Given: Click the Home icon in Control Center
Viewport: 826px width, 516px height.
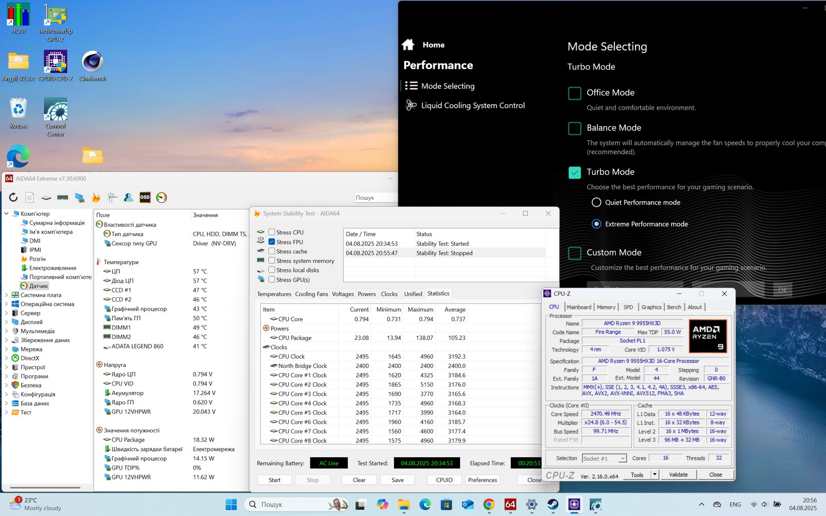Looking at the screenshot, I should (408, 44).
